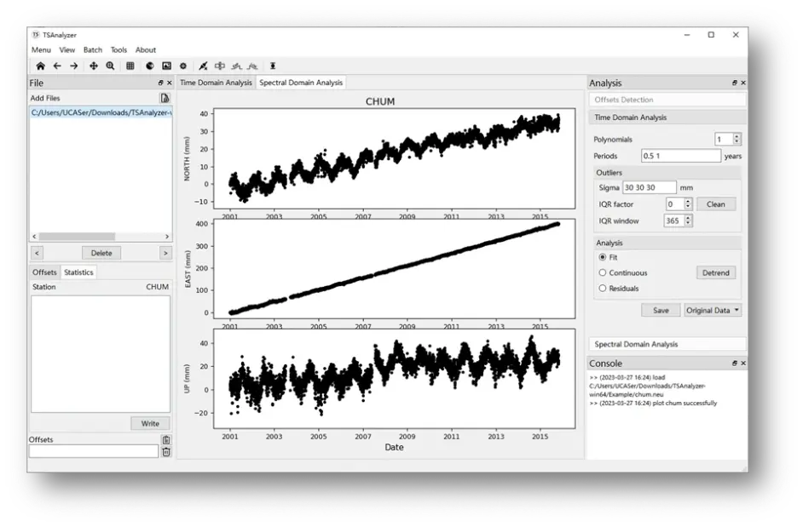The image size is (803, 527).
Task: Close the Analysis panel
Action: [743, 83]
